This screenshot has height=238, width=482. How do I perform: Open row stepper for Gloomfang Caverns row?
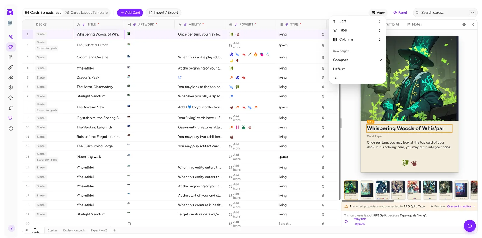tap(323, 57)
